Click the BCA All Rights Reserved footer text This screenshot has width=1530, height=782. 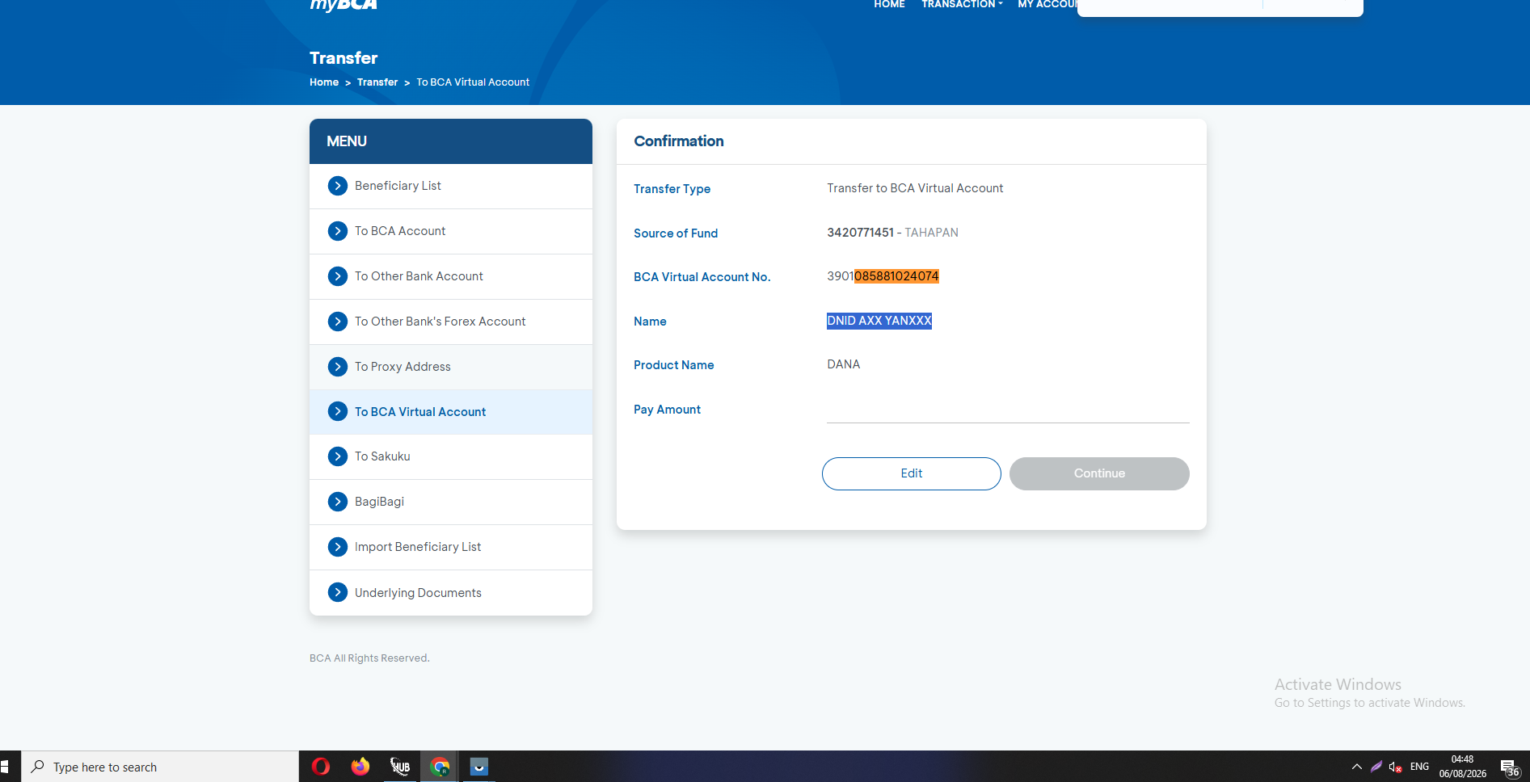pos(369,658)
